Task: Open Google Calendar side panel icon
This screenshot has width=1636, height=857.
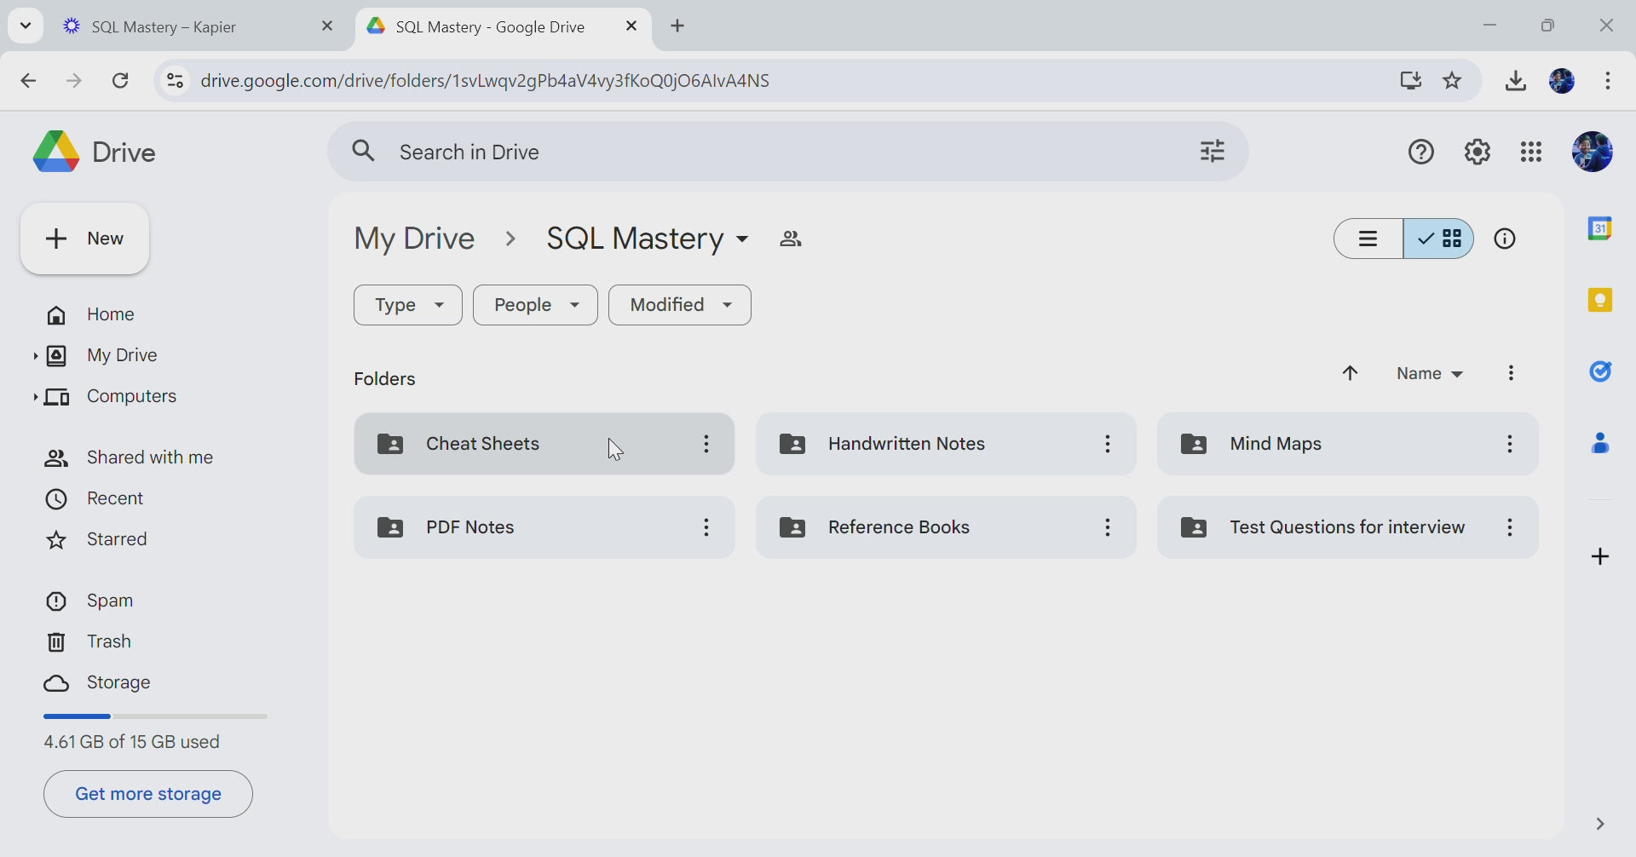Action: click(x=1599, y=228)
